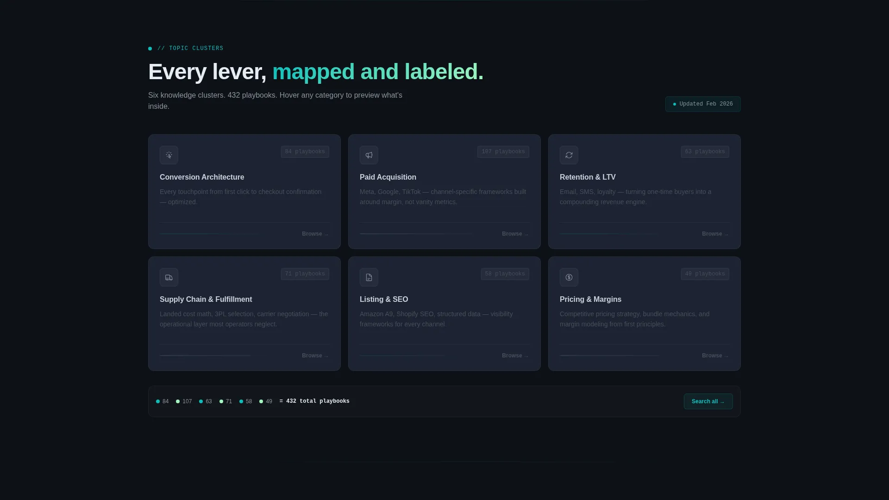Click the 107 playbooks badge

point(503,152)
